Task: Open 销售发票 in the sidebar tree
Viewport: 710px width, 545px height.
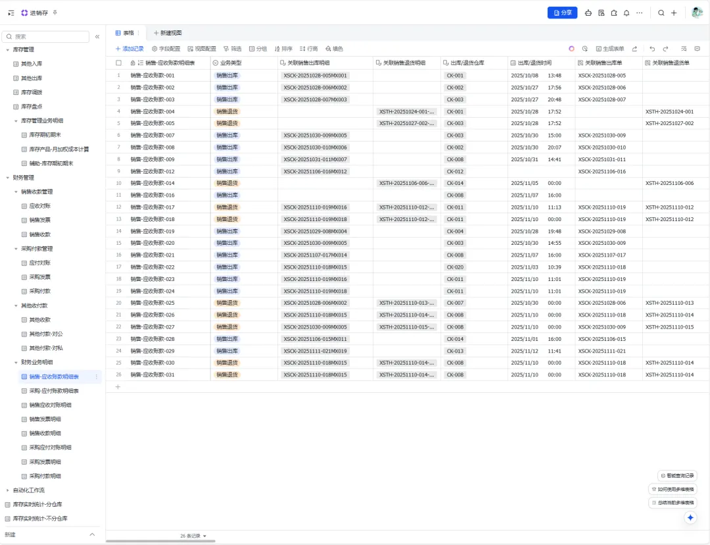Action: (40, 220)
